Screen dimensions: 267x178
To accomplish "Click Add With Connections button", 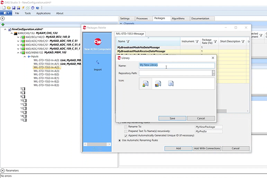I will 207,148.
